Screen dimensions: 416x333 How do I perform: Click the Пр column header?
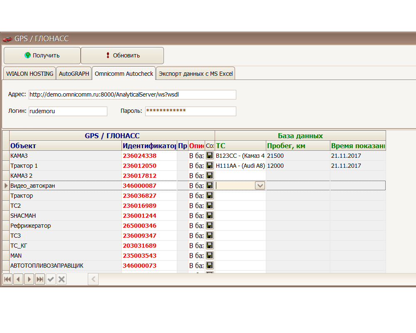[183, 146]
